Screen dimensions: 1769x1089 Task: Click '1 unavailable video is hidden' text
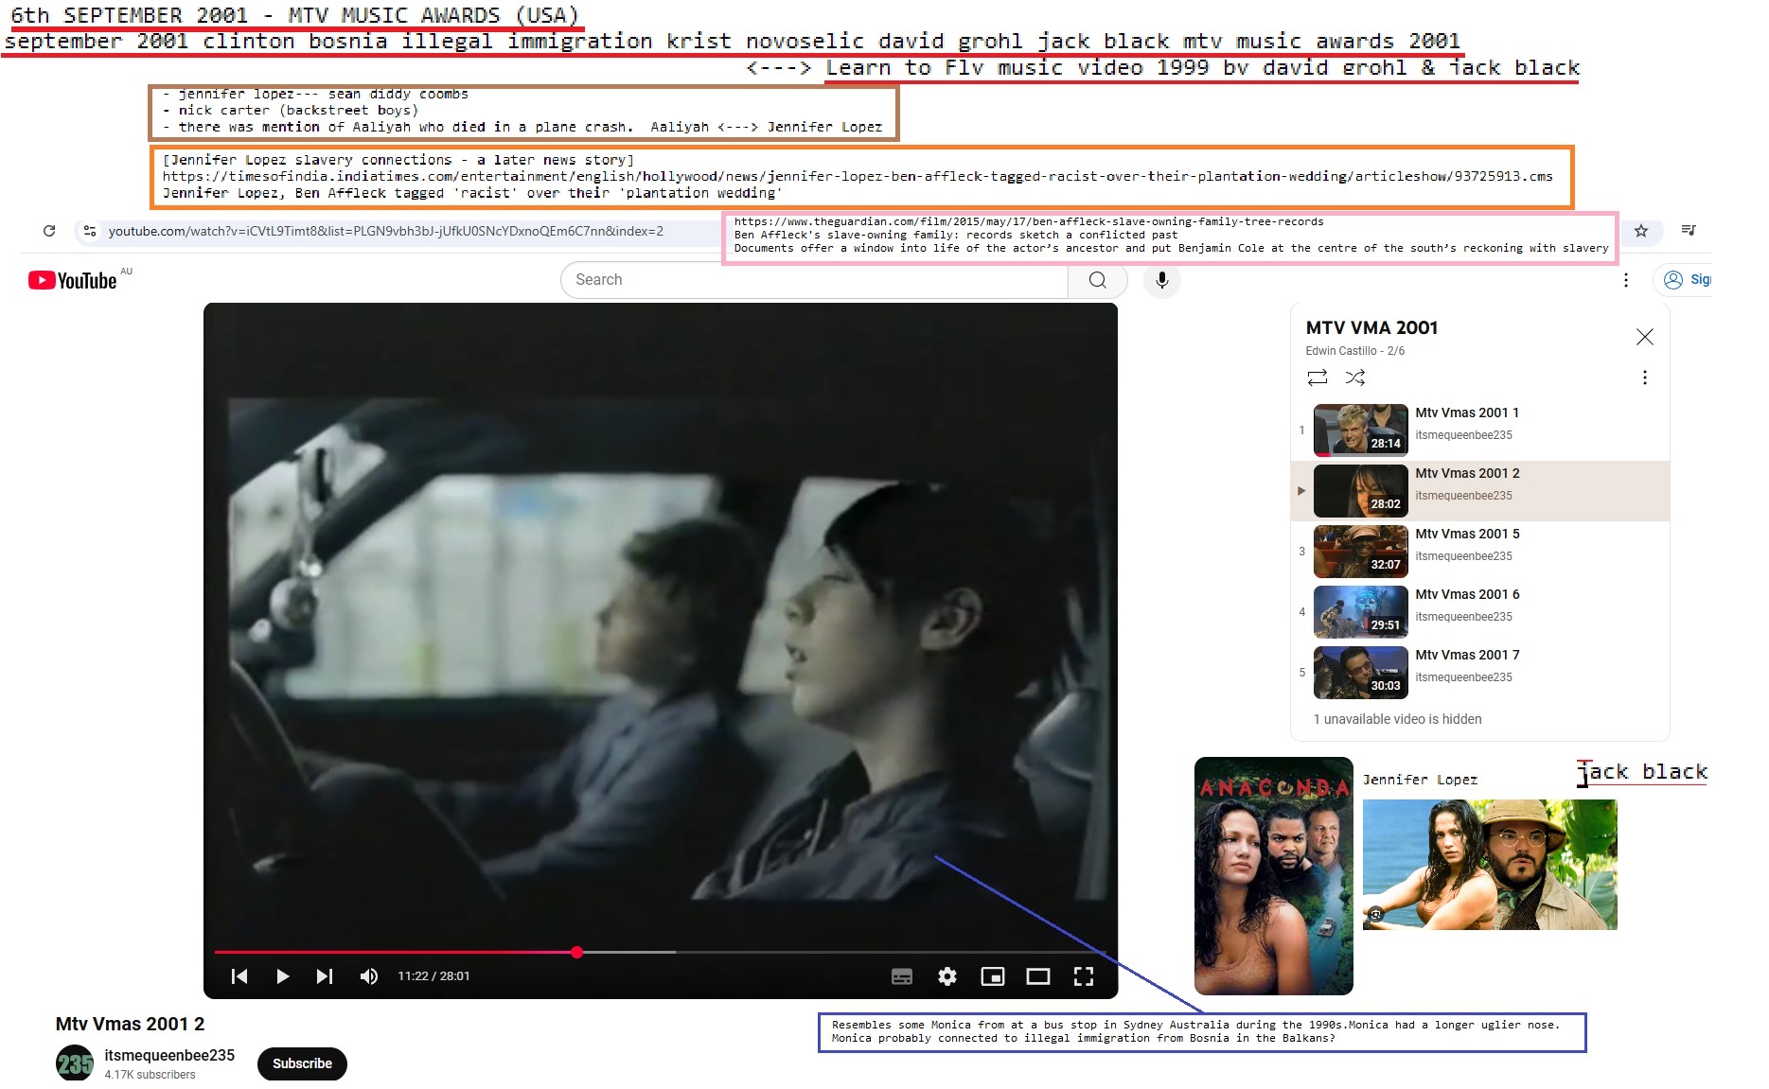tap(1397, 719)
